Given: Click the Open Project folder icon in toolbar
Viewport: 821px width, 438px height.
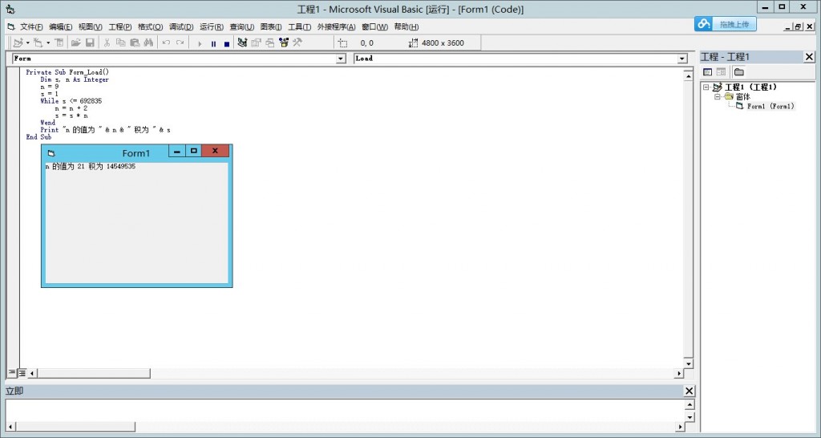Looking at the screenshot, I should point(76,43).
